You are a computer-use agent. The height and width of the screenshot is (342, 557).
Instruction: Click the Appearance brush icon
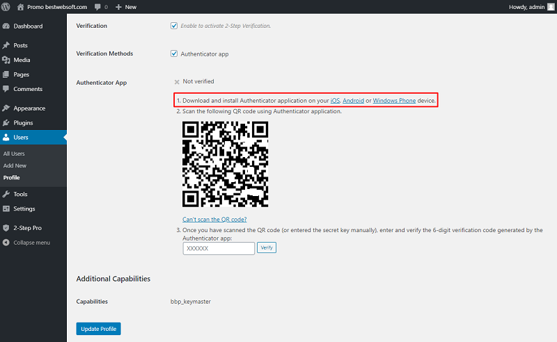click(x=6, y=108)
